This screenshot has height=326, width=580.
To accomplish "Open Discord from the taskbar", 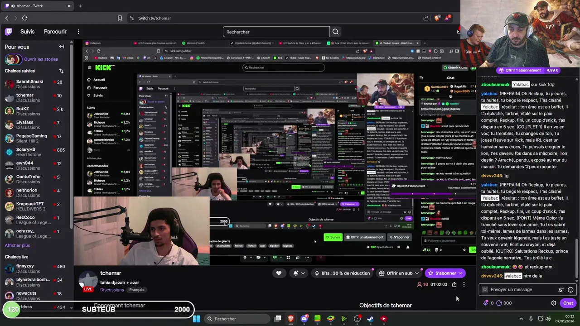I will [304, 319].
